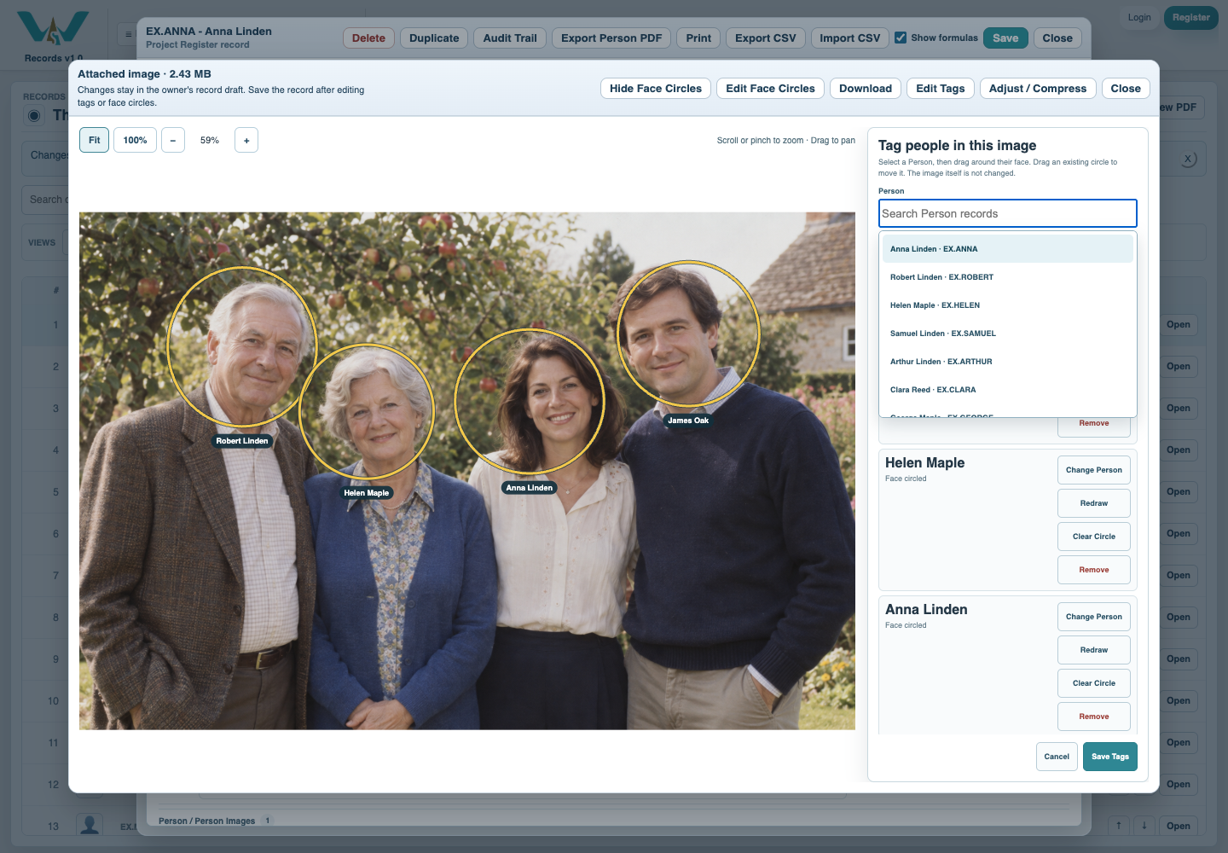Screen dimensions: 1228x853
Task: Cancel the tag editing
Action: click(1057, 757)
